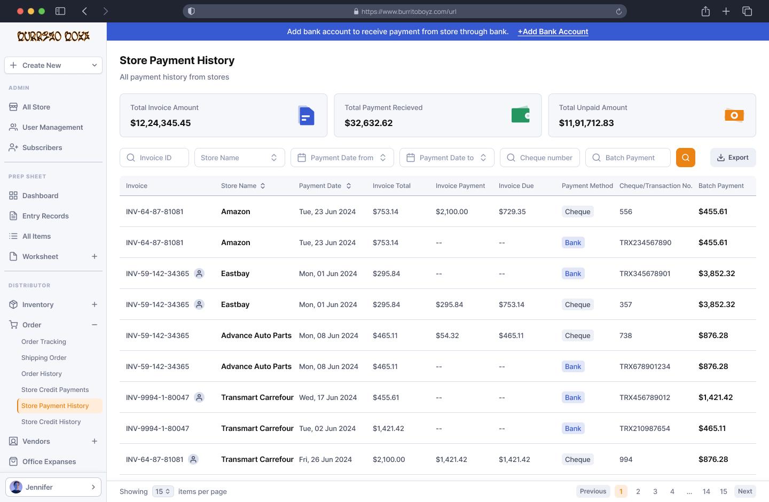Click Advance Auto Parts in cheque 738 row

pyautogui.click(x=256, y=335)
